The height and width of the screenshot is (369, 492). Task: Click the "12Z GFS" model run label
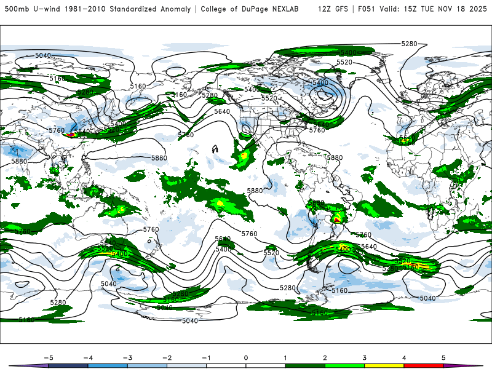(333, 9)
